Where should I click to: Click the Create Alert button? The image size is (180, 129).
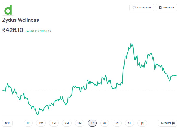point(142,8)
